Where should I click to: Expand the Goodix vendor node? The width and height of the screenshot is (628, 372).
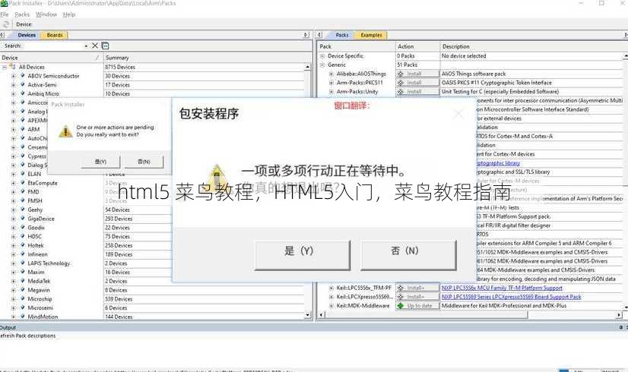point(13,228)
